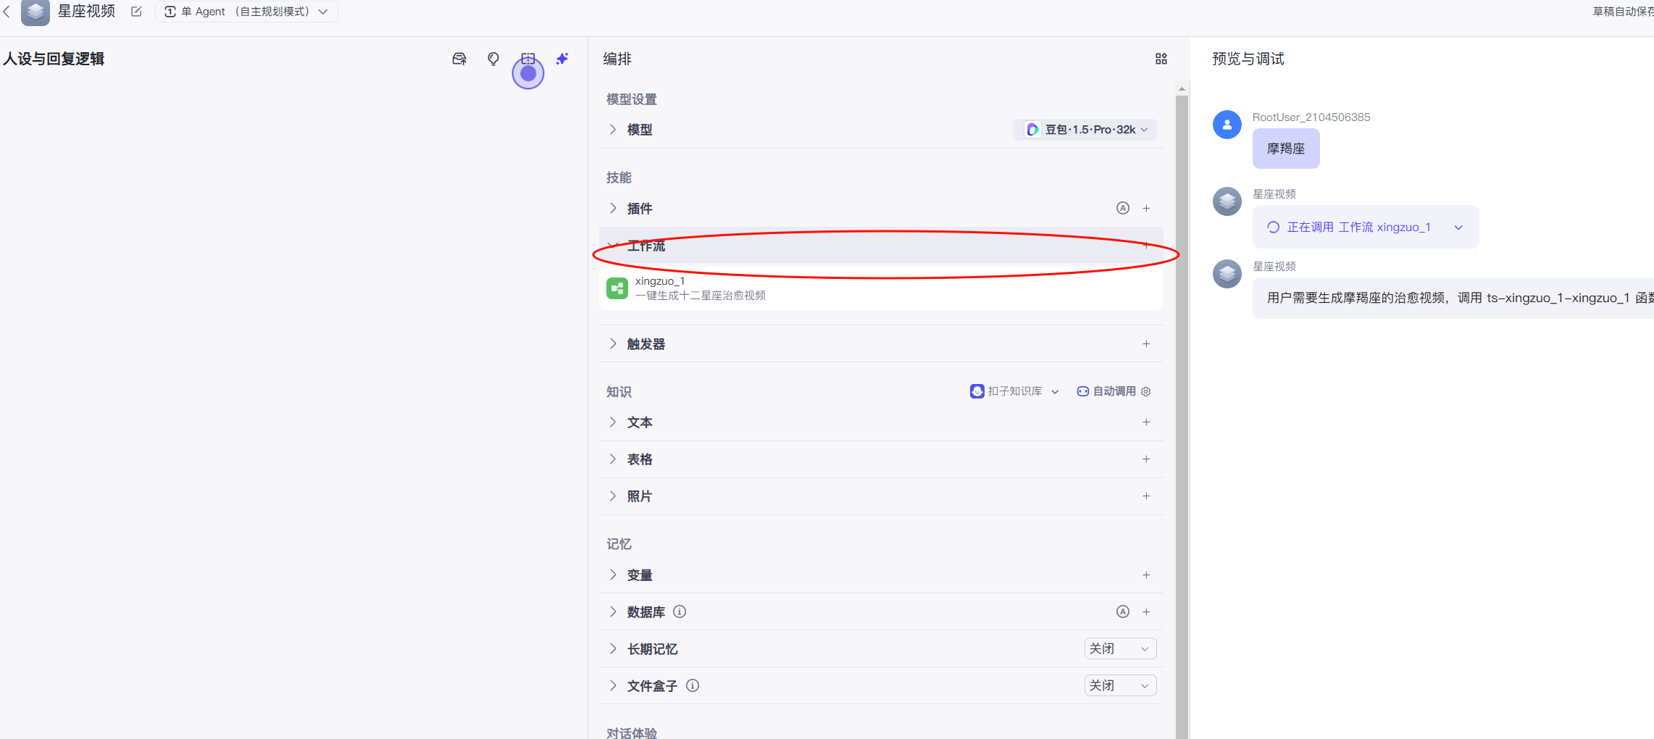Click the edit icon next to 星座视频
The height and width of the screenshot is (739, 1654).
point(136,12)
